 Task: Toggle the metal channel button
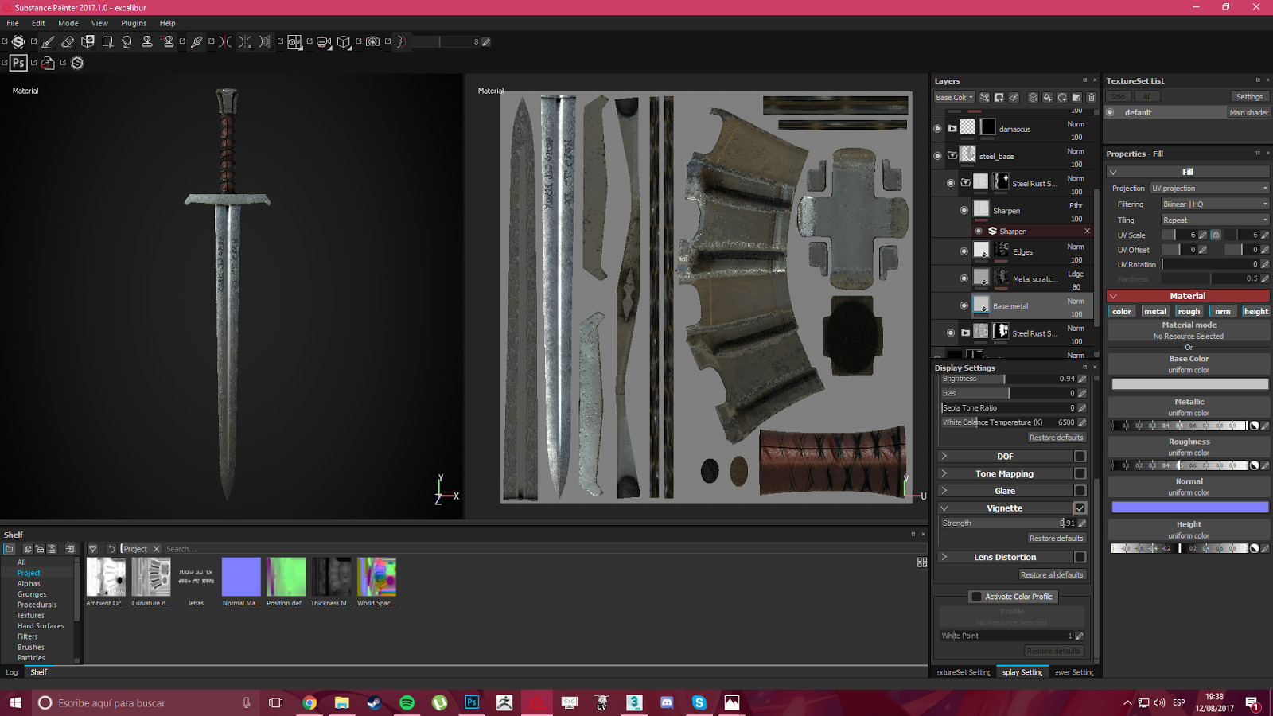[x=1155, y=311]
